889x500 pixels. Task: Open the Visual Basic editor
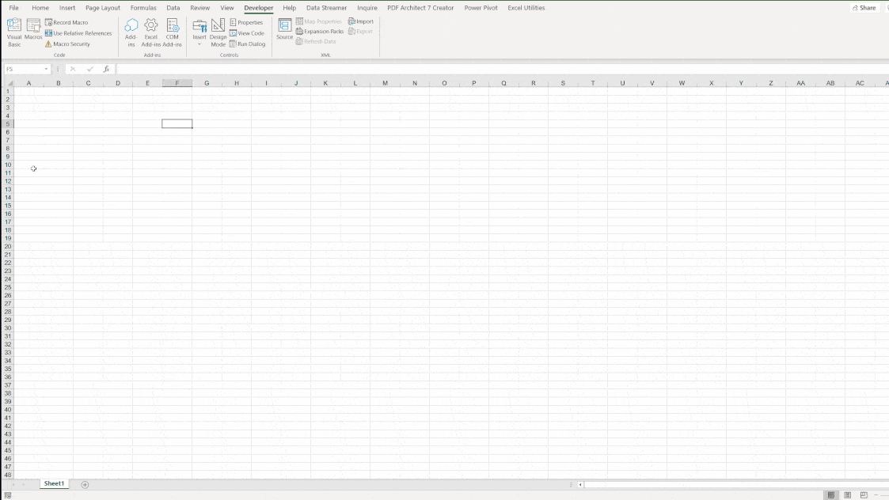[14, 32]
